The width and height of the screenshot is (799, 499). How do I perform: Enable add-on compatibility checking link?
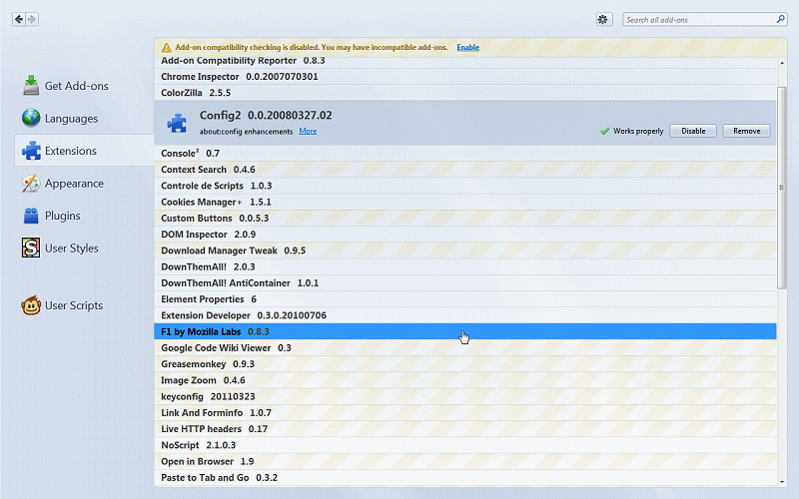(467, 47)
